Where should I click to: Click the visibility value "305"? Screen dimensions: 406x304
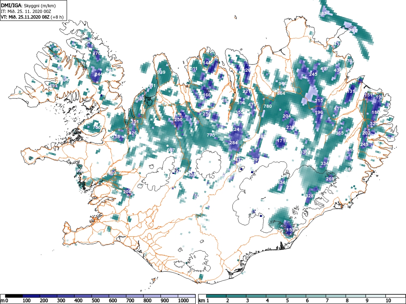(x=192, y=175)
